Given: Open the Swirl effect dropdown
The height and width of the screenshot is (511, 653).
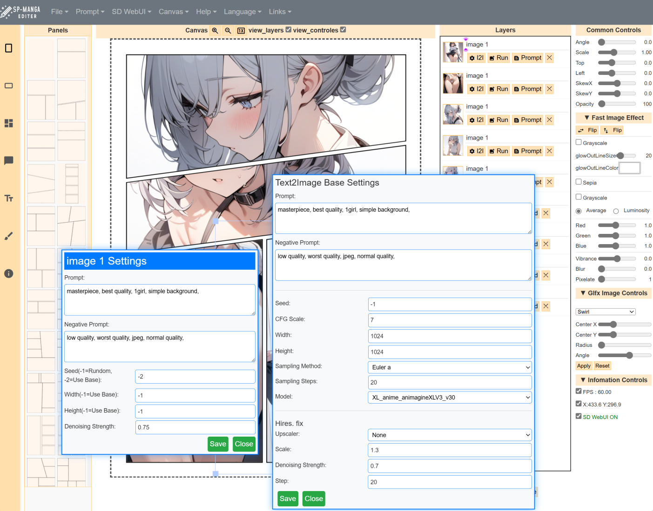Looking at the screenshot, I should 606,312.
